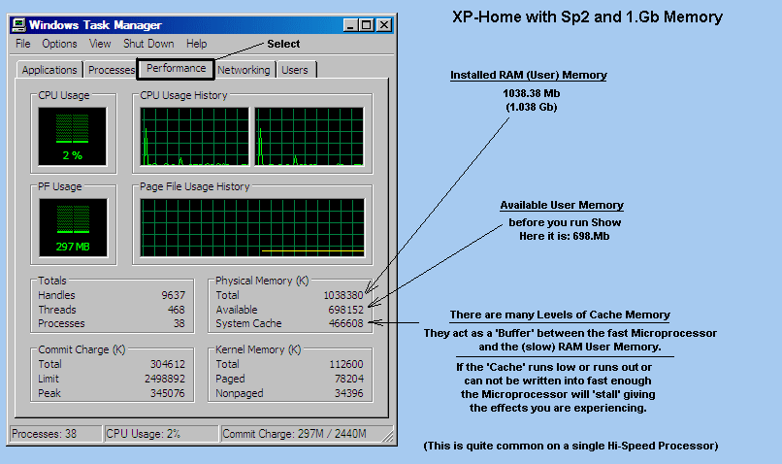Viewport: 782px width, 464px height.
Task: Click the System Cache value 466608
Action: coord(345,324)
